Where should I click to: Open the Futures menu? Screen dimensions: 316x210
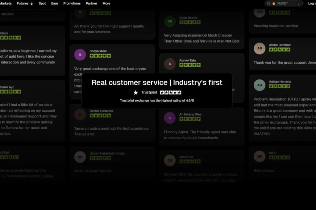(x=23, y=3)
